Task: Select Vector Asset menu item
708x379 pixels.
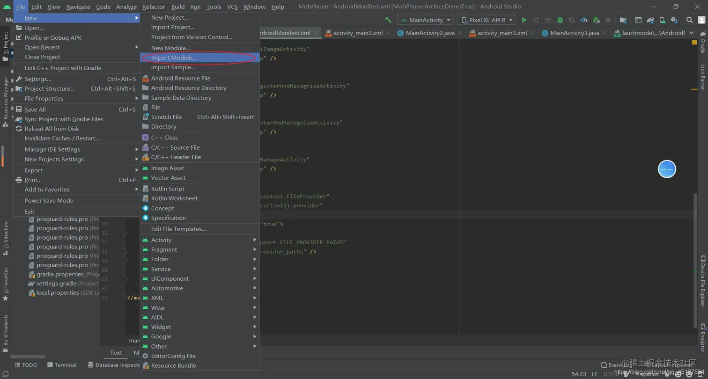Action: pyautogui.click(x=199, y=178)
